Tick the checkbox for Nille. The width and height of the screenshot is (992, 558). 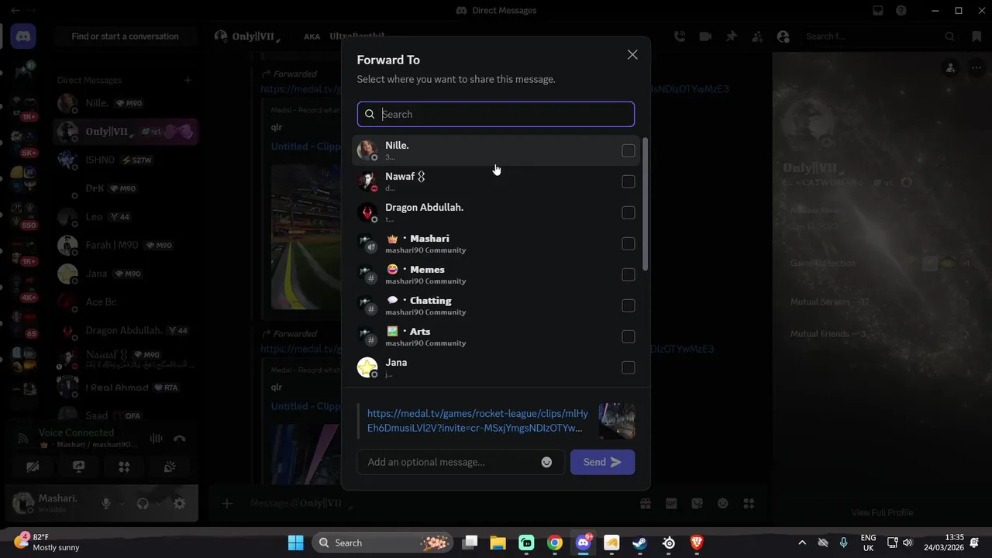pos(629,150)
